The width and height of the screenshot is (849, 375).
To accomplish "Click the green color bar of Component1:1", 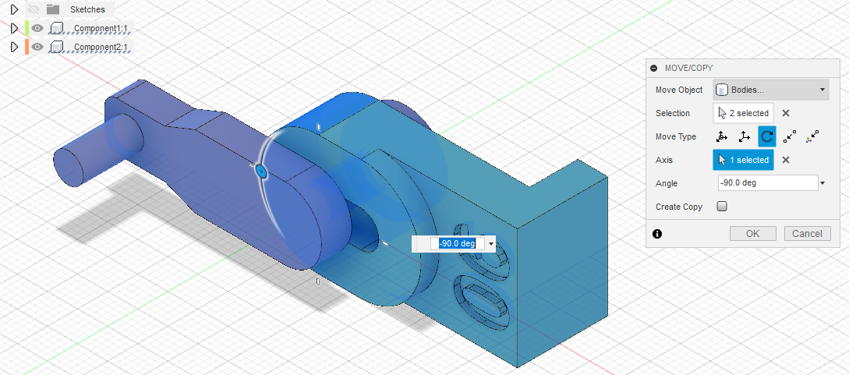I will tap(26, 28).
